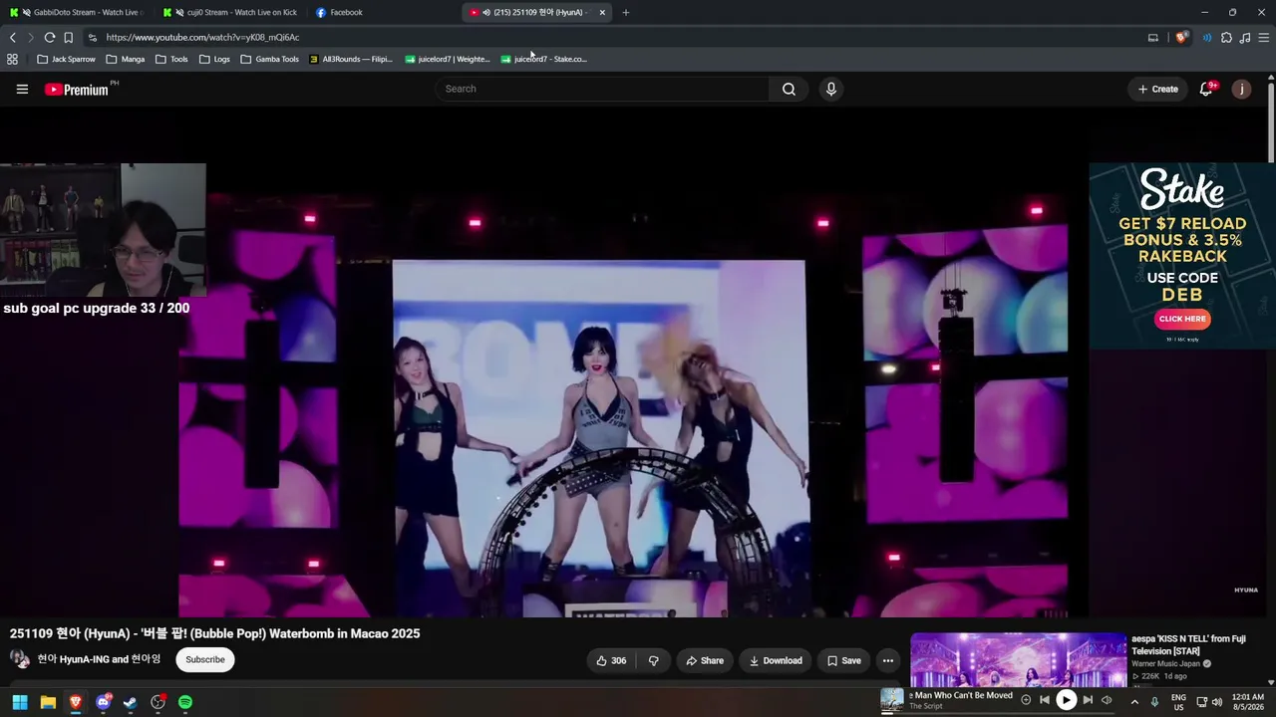This screenshot has width=1276, height=717.
Task: Click the YouTube search magnifier button
Action: [789, 89]
